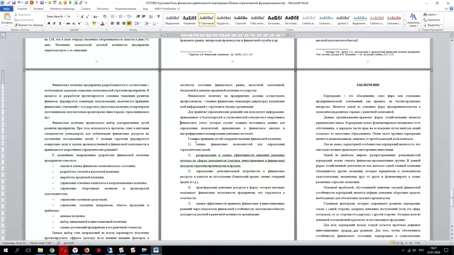The image size is (454, 255).
Task: Open the Вставка (Insert) ribbon tab
Action: (x=38, y=8)
